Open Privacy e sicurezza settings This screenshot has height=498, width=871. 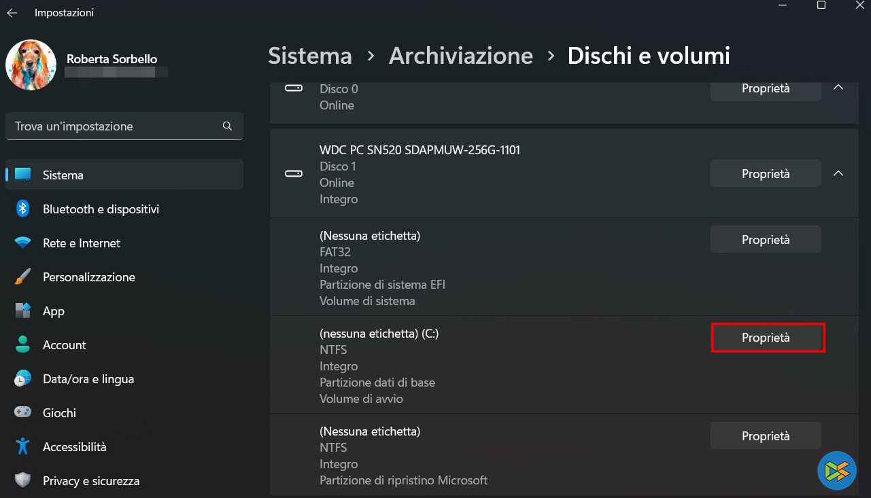90,481
